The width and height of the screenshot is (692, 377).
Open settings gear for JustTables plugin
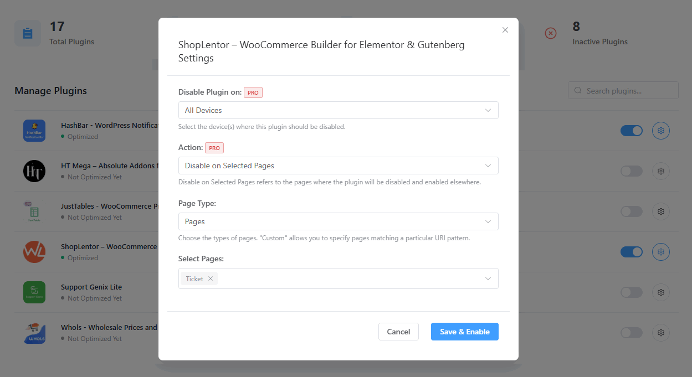coord(661,211)
